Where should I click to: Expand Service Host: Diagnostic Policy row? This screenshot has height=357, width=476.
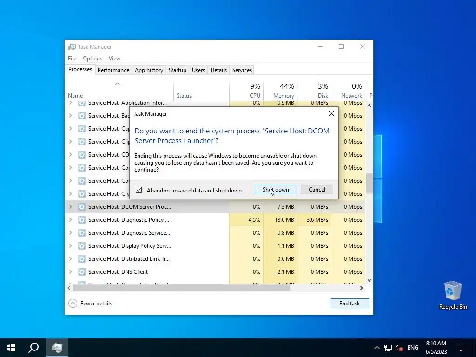pos(71,220)
